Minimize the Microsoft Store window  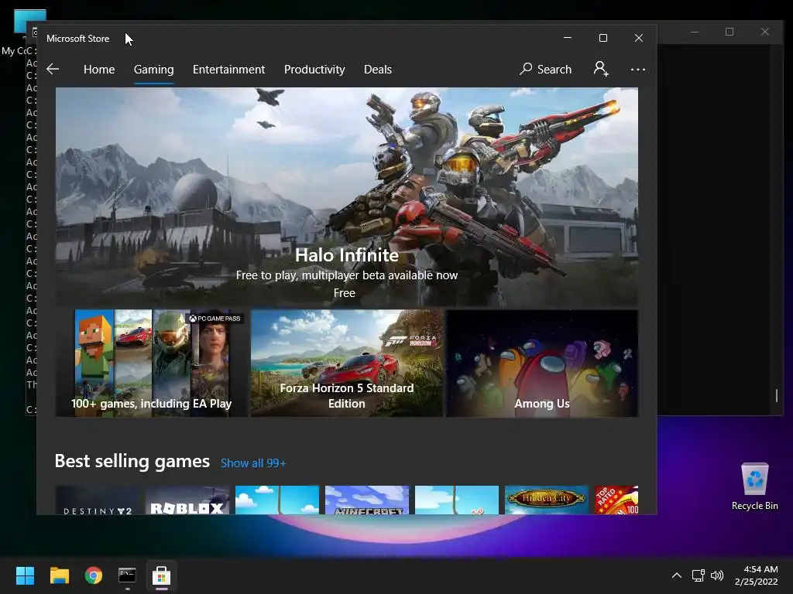pos(568,38)
